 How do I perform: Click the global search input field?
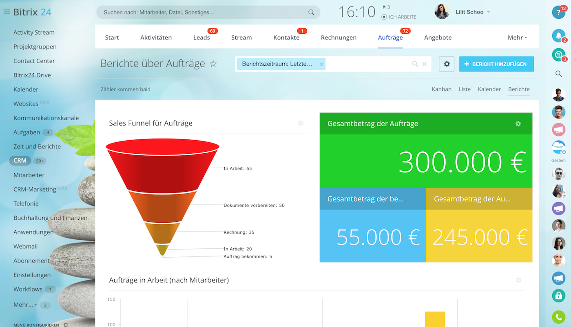[x=208, y=13]
